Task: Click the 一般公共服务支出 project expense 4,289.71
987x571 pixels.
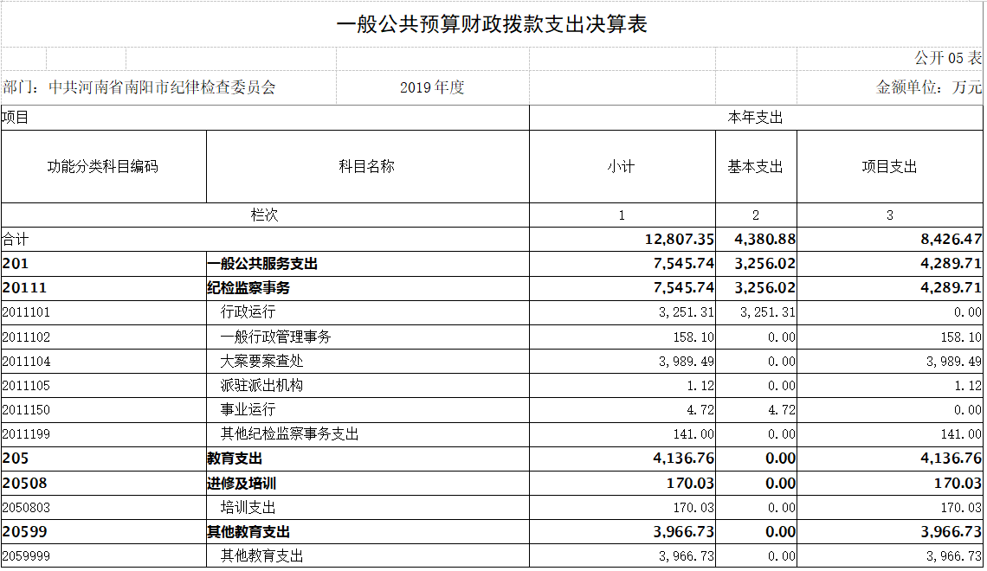Action: 952,264
